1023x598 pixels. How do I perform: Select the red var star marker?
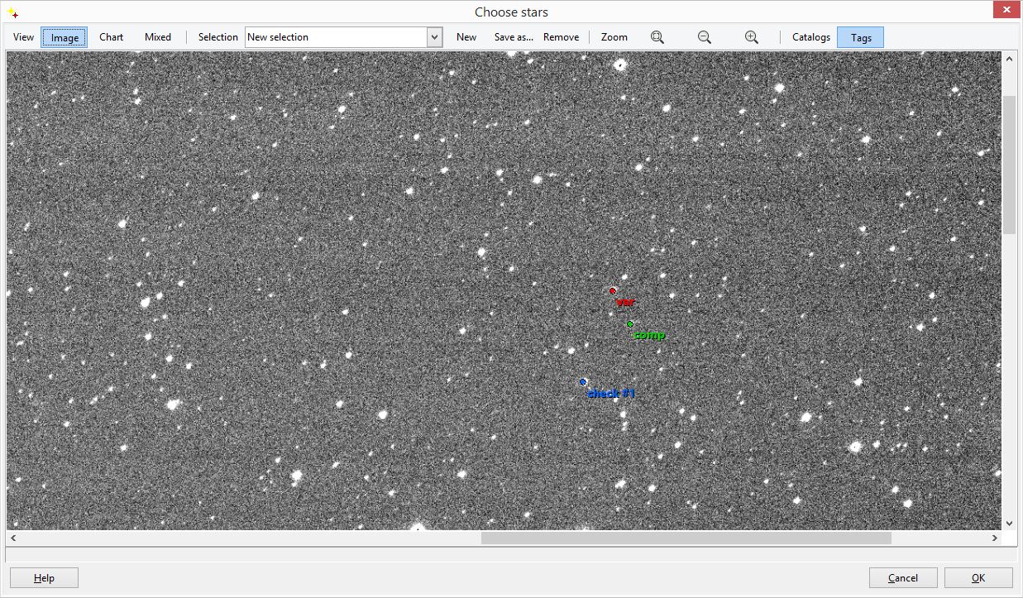point(613,291)
